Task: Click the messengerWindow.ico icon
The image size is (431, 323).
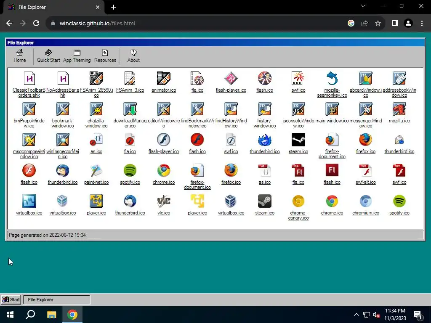Action: click(x=366, y=109)
